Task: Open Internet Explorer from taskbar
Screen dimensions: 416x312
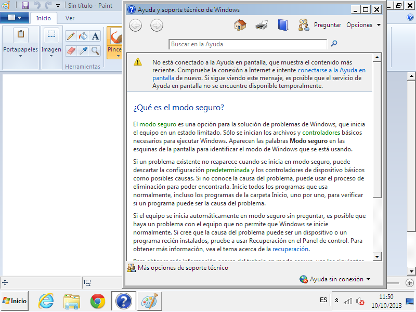Action: (46, 301)
